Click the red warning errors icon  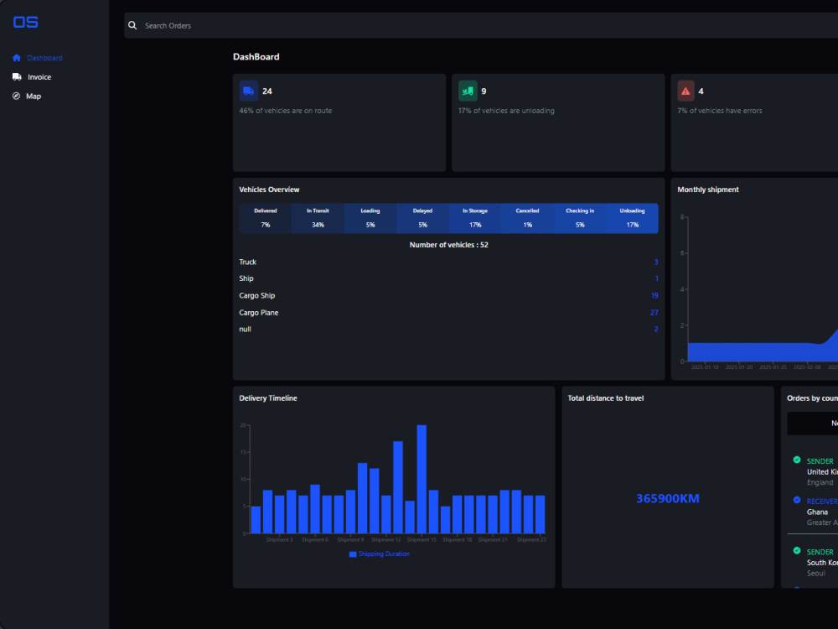pyautogui.click(x=686, y=91)
